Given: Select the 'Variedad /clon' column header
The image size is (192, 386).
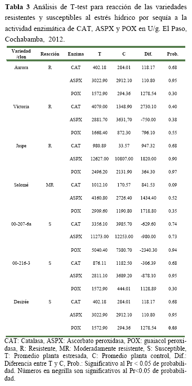Looking at the screenshot, I should pos(21,54).
